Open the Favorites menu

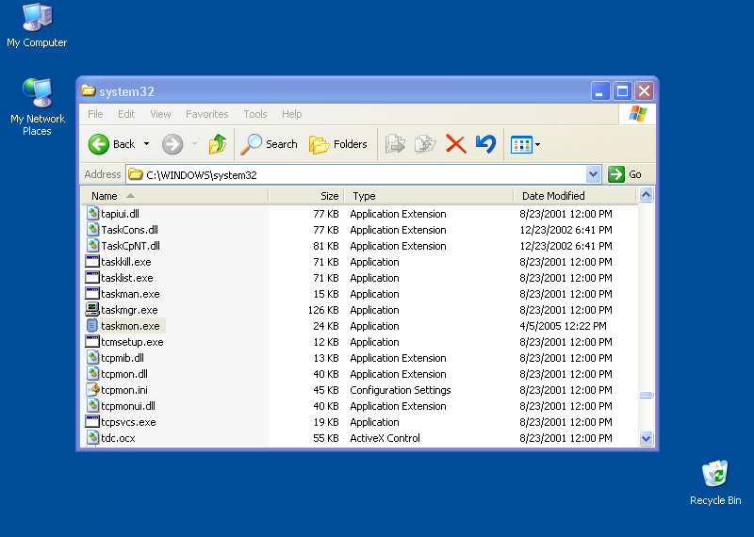coord(206,114)
